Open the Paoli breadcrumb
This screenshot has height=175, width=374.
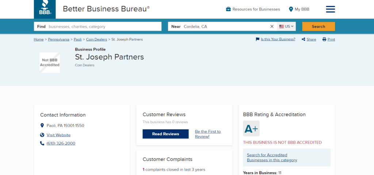click(78, 39)
